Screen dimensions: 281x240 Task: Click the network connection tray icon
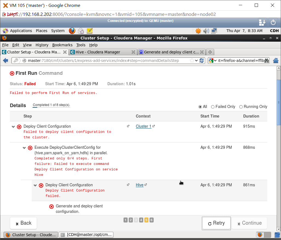[214, 31]
